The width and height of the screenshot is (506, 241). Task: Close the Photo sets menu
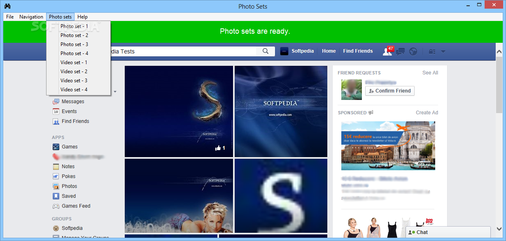click(x=61, y=17)
